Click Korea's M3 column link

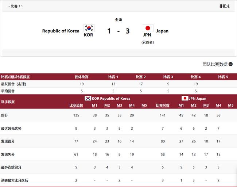click(x=119, y=106)
